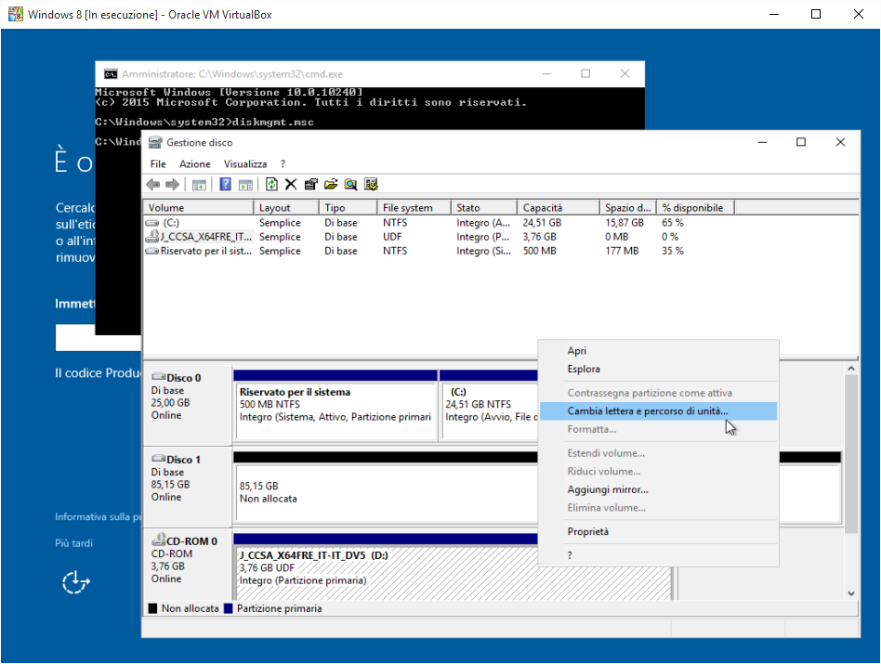Image resolution: width=881 pixels, height=664 pixels.
Task: Click Gestione disco title bar icon
Action: click(x=155, y=143)
